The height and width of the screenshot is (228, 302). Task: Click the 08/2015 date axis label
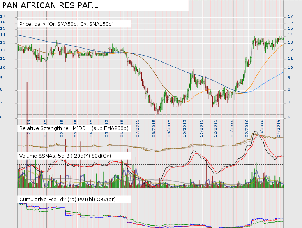pyautogui.click(x=154, y=128)
